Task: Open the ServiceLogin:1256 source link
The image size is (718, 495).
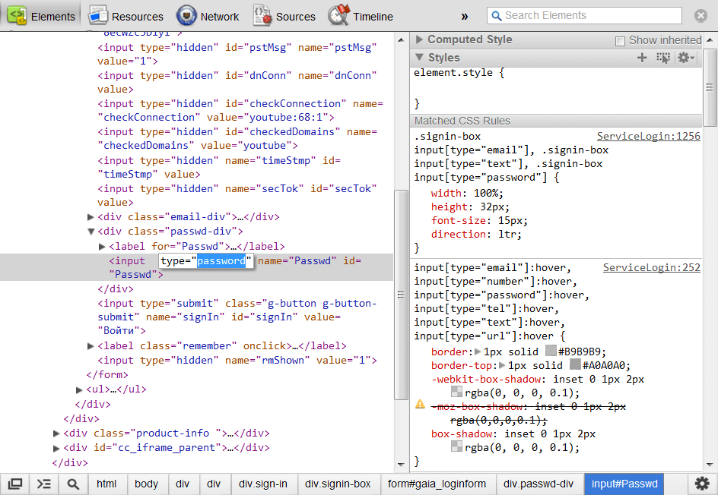Action: pyautogui.click(x=648, y=137)
